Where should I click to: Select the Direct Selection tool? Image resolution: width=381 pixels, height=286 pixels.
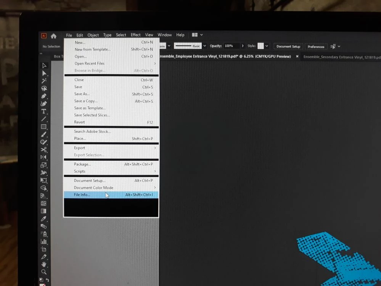point(44,73)
